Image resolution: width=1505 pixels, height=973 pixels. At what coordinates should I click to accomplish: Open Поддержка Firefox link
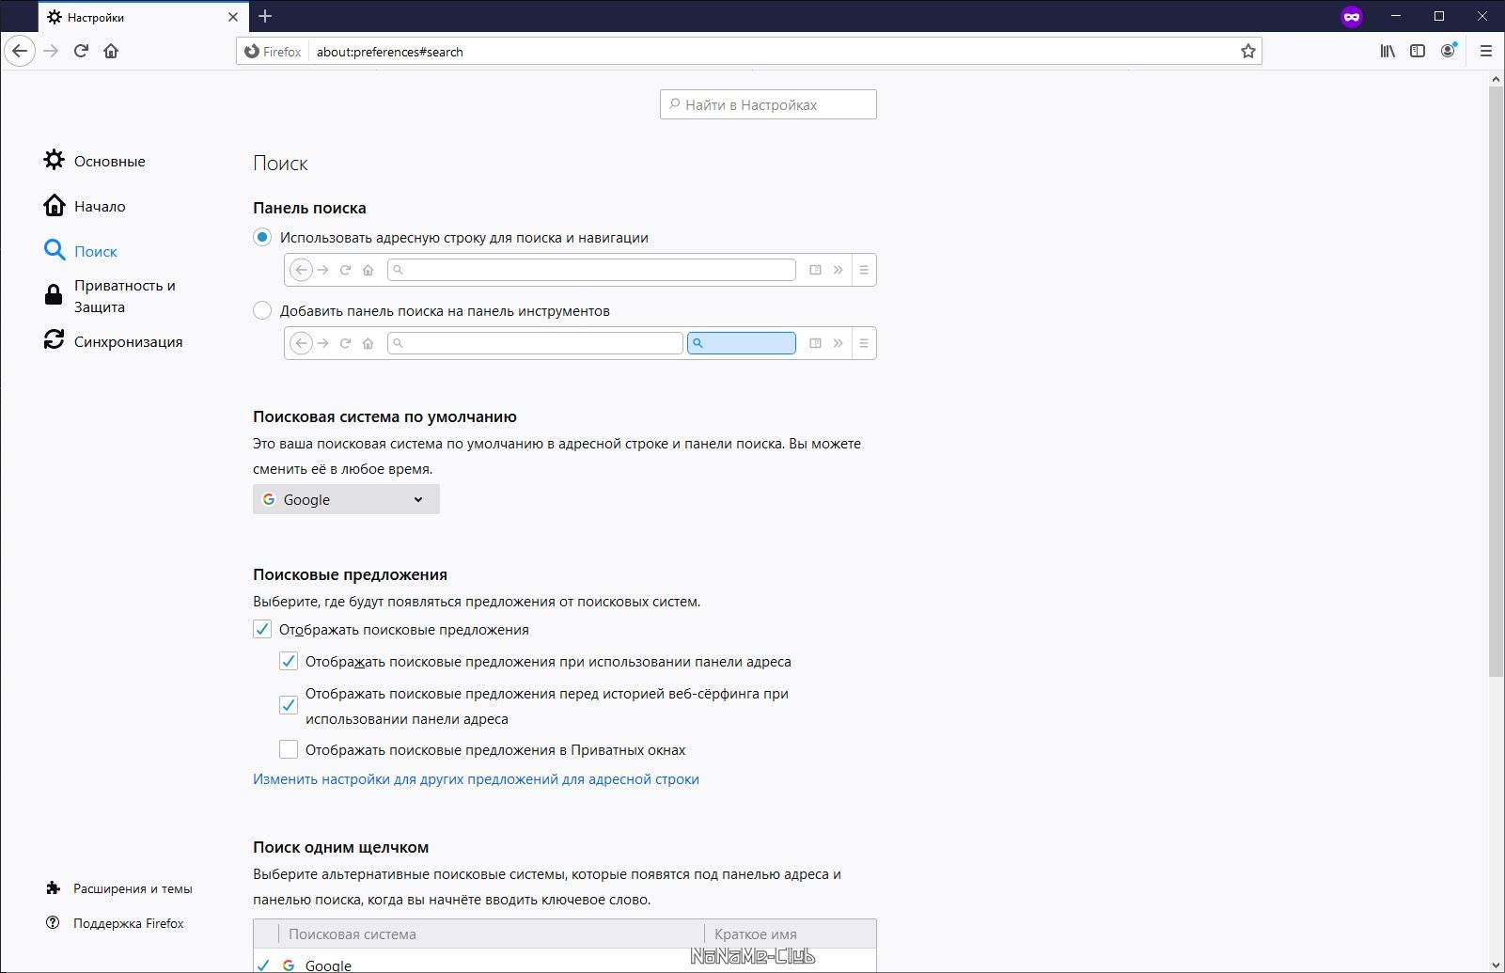click(x=129, y=923)
